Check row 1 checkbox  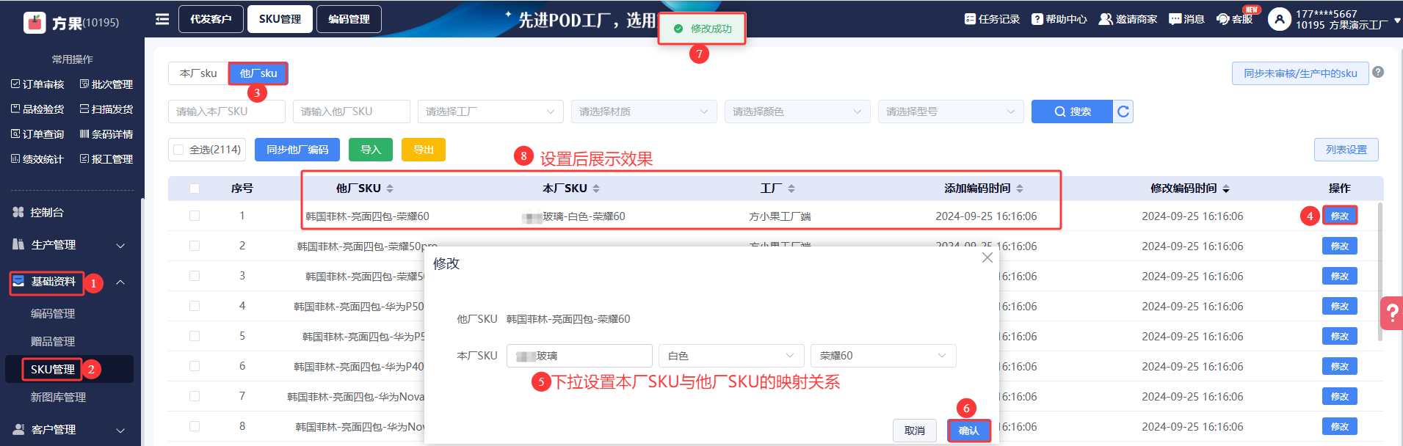click(195, 216)
